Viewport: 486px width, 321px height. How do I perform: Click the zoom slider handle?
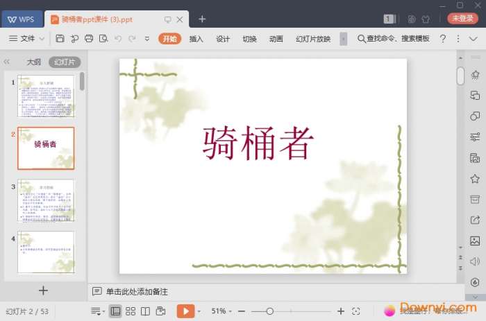269,311
